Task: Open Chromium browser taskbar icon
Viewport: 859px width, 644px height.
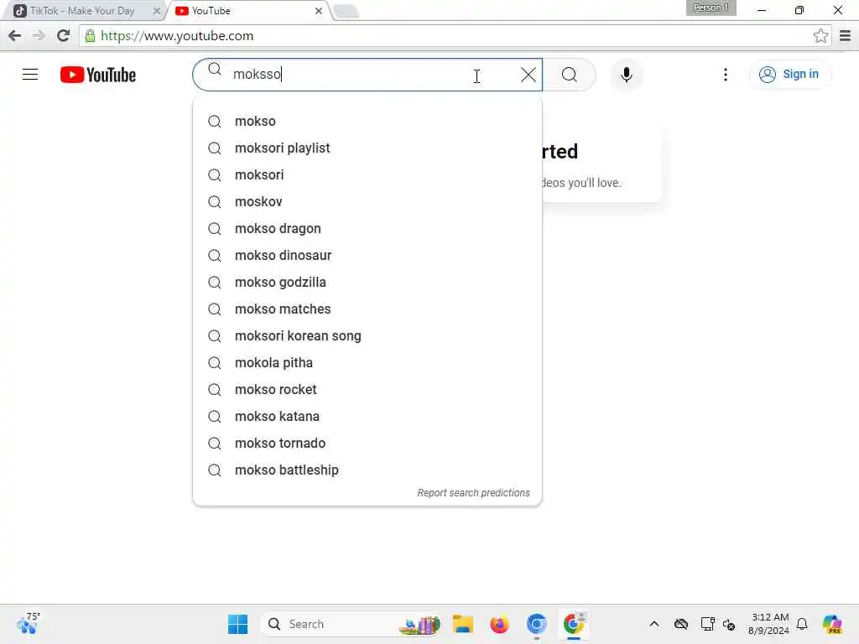Action: coord(536,624)
